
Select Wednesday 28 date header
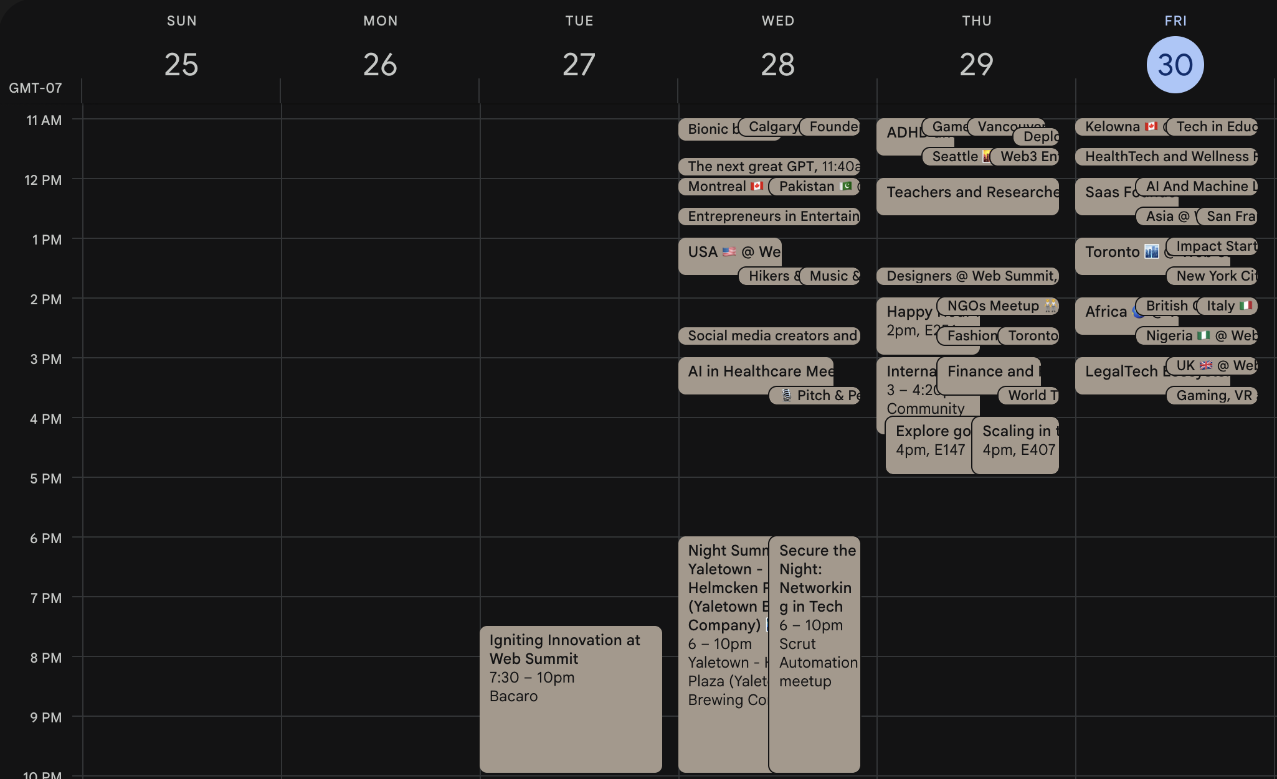pyautogui.click(x=777, y=65)
